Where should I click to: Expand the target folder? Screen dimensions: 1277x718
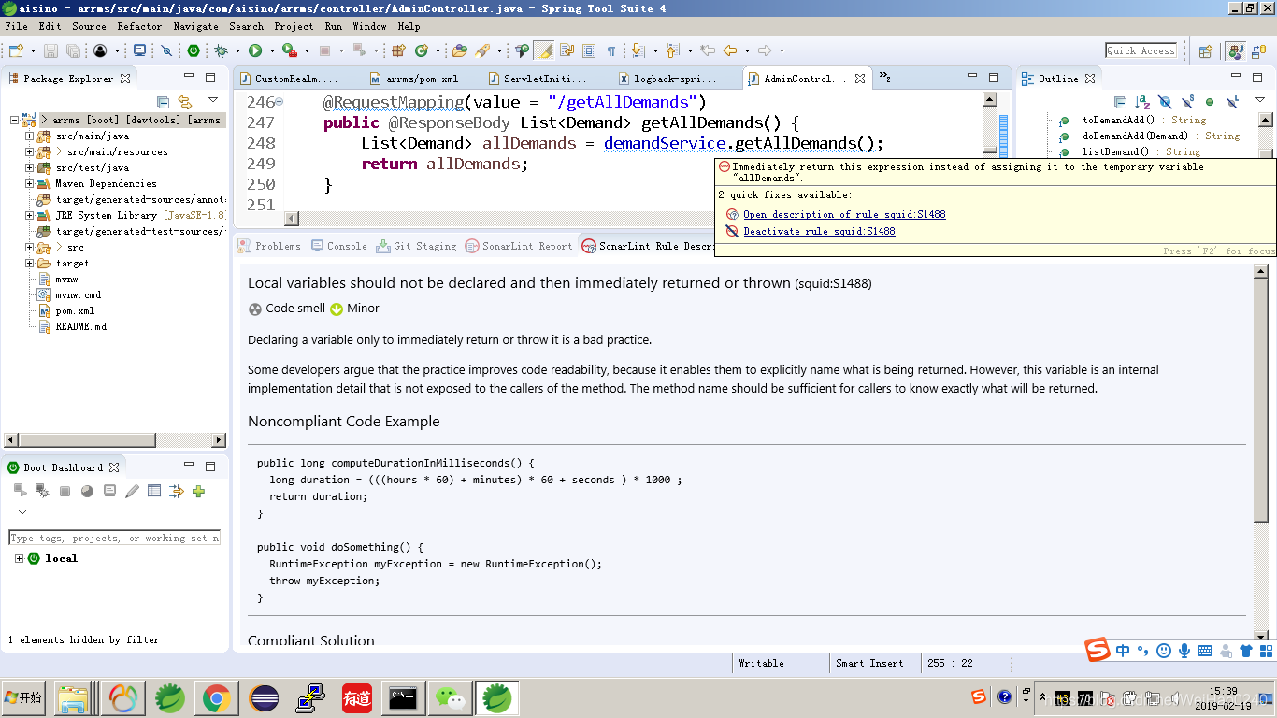tap(29, 263)
